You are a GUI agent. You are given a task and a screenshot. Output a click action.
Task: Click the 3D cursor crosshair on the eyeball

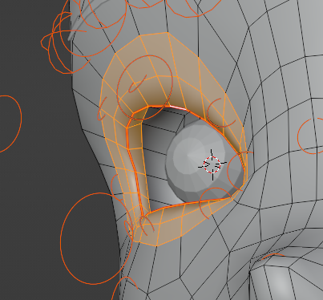[212, 164]
